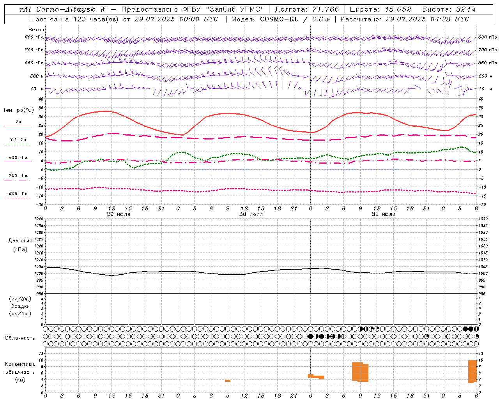Select the Долгота: 71.766 header value
The width and height of the screenshot is (499, 399).
pos(307,9)
